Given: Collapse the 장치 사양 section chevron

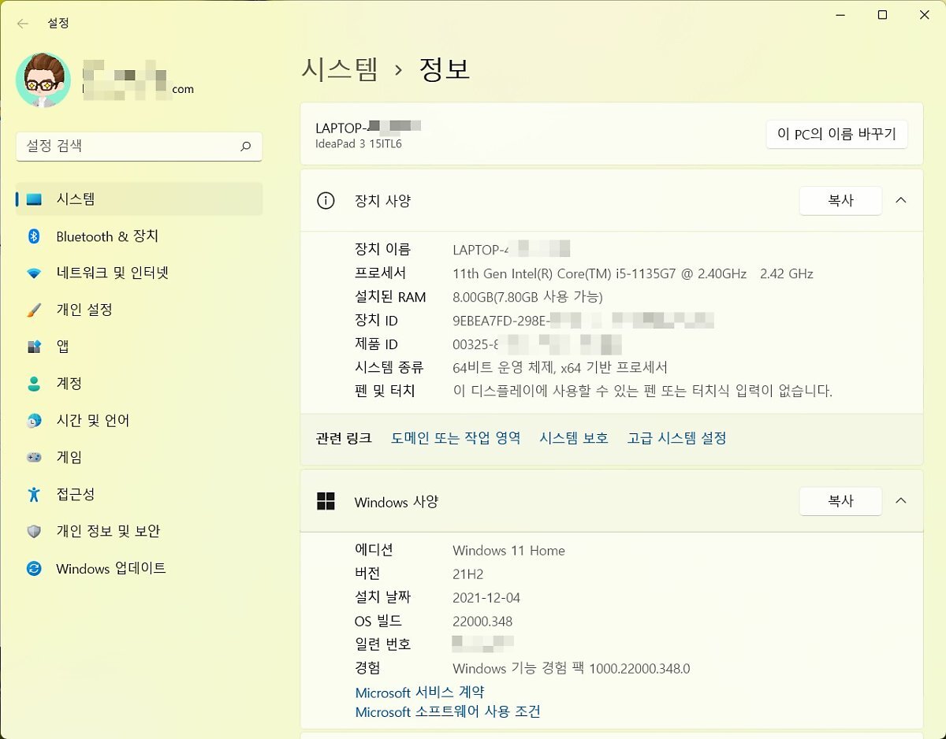Looking at the screenshot, I should coord(901,201).
